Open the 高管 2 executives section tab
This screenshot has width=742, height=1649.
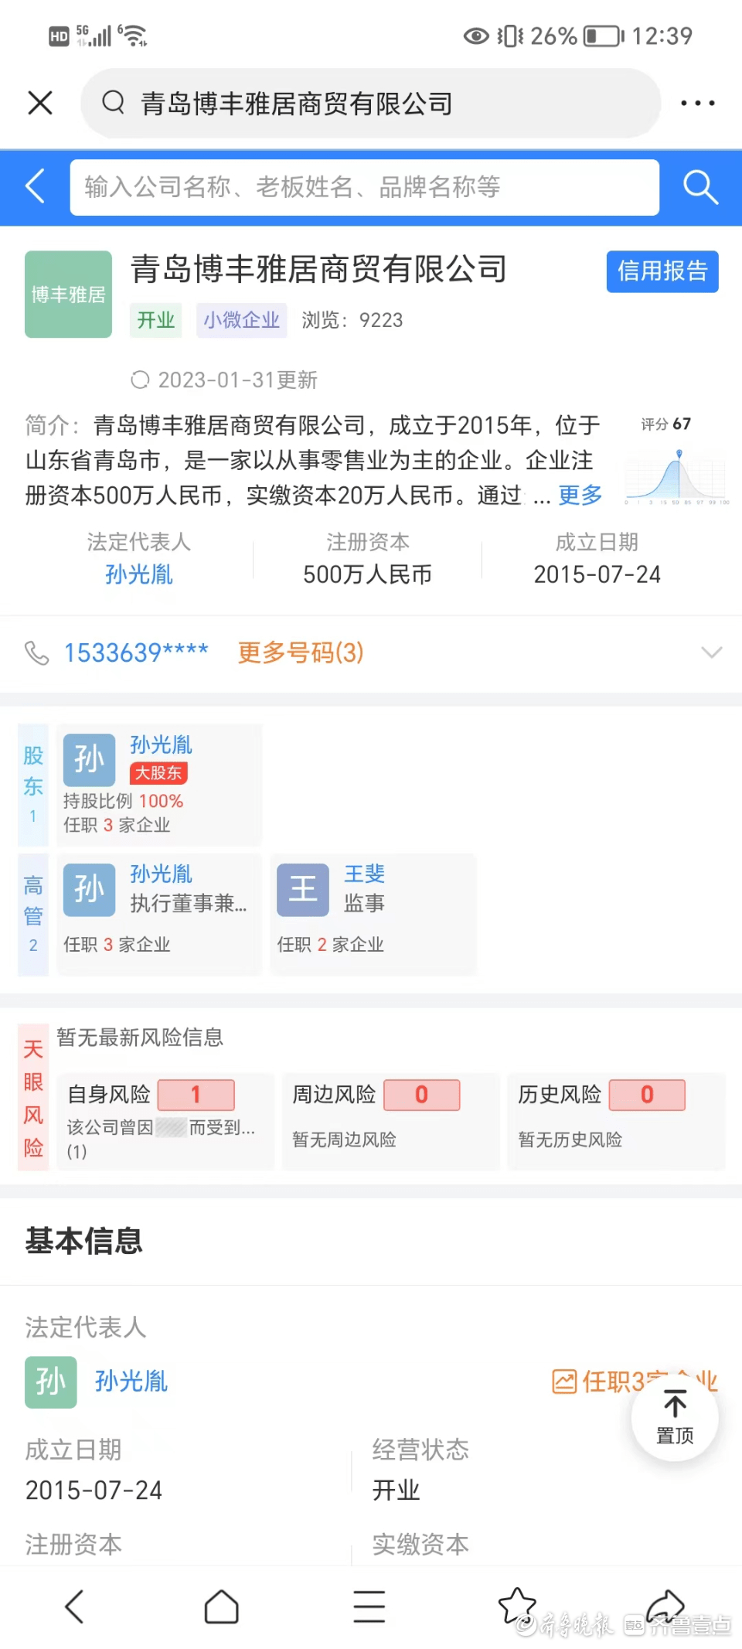33,915
